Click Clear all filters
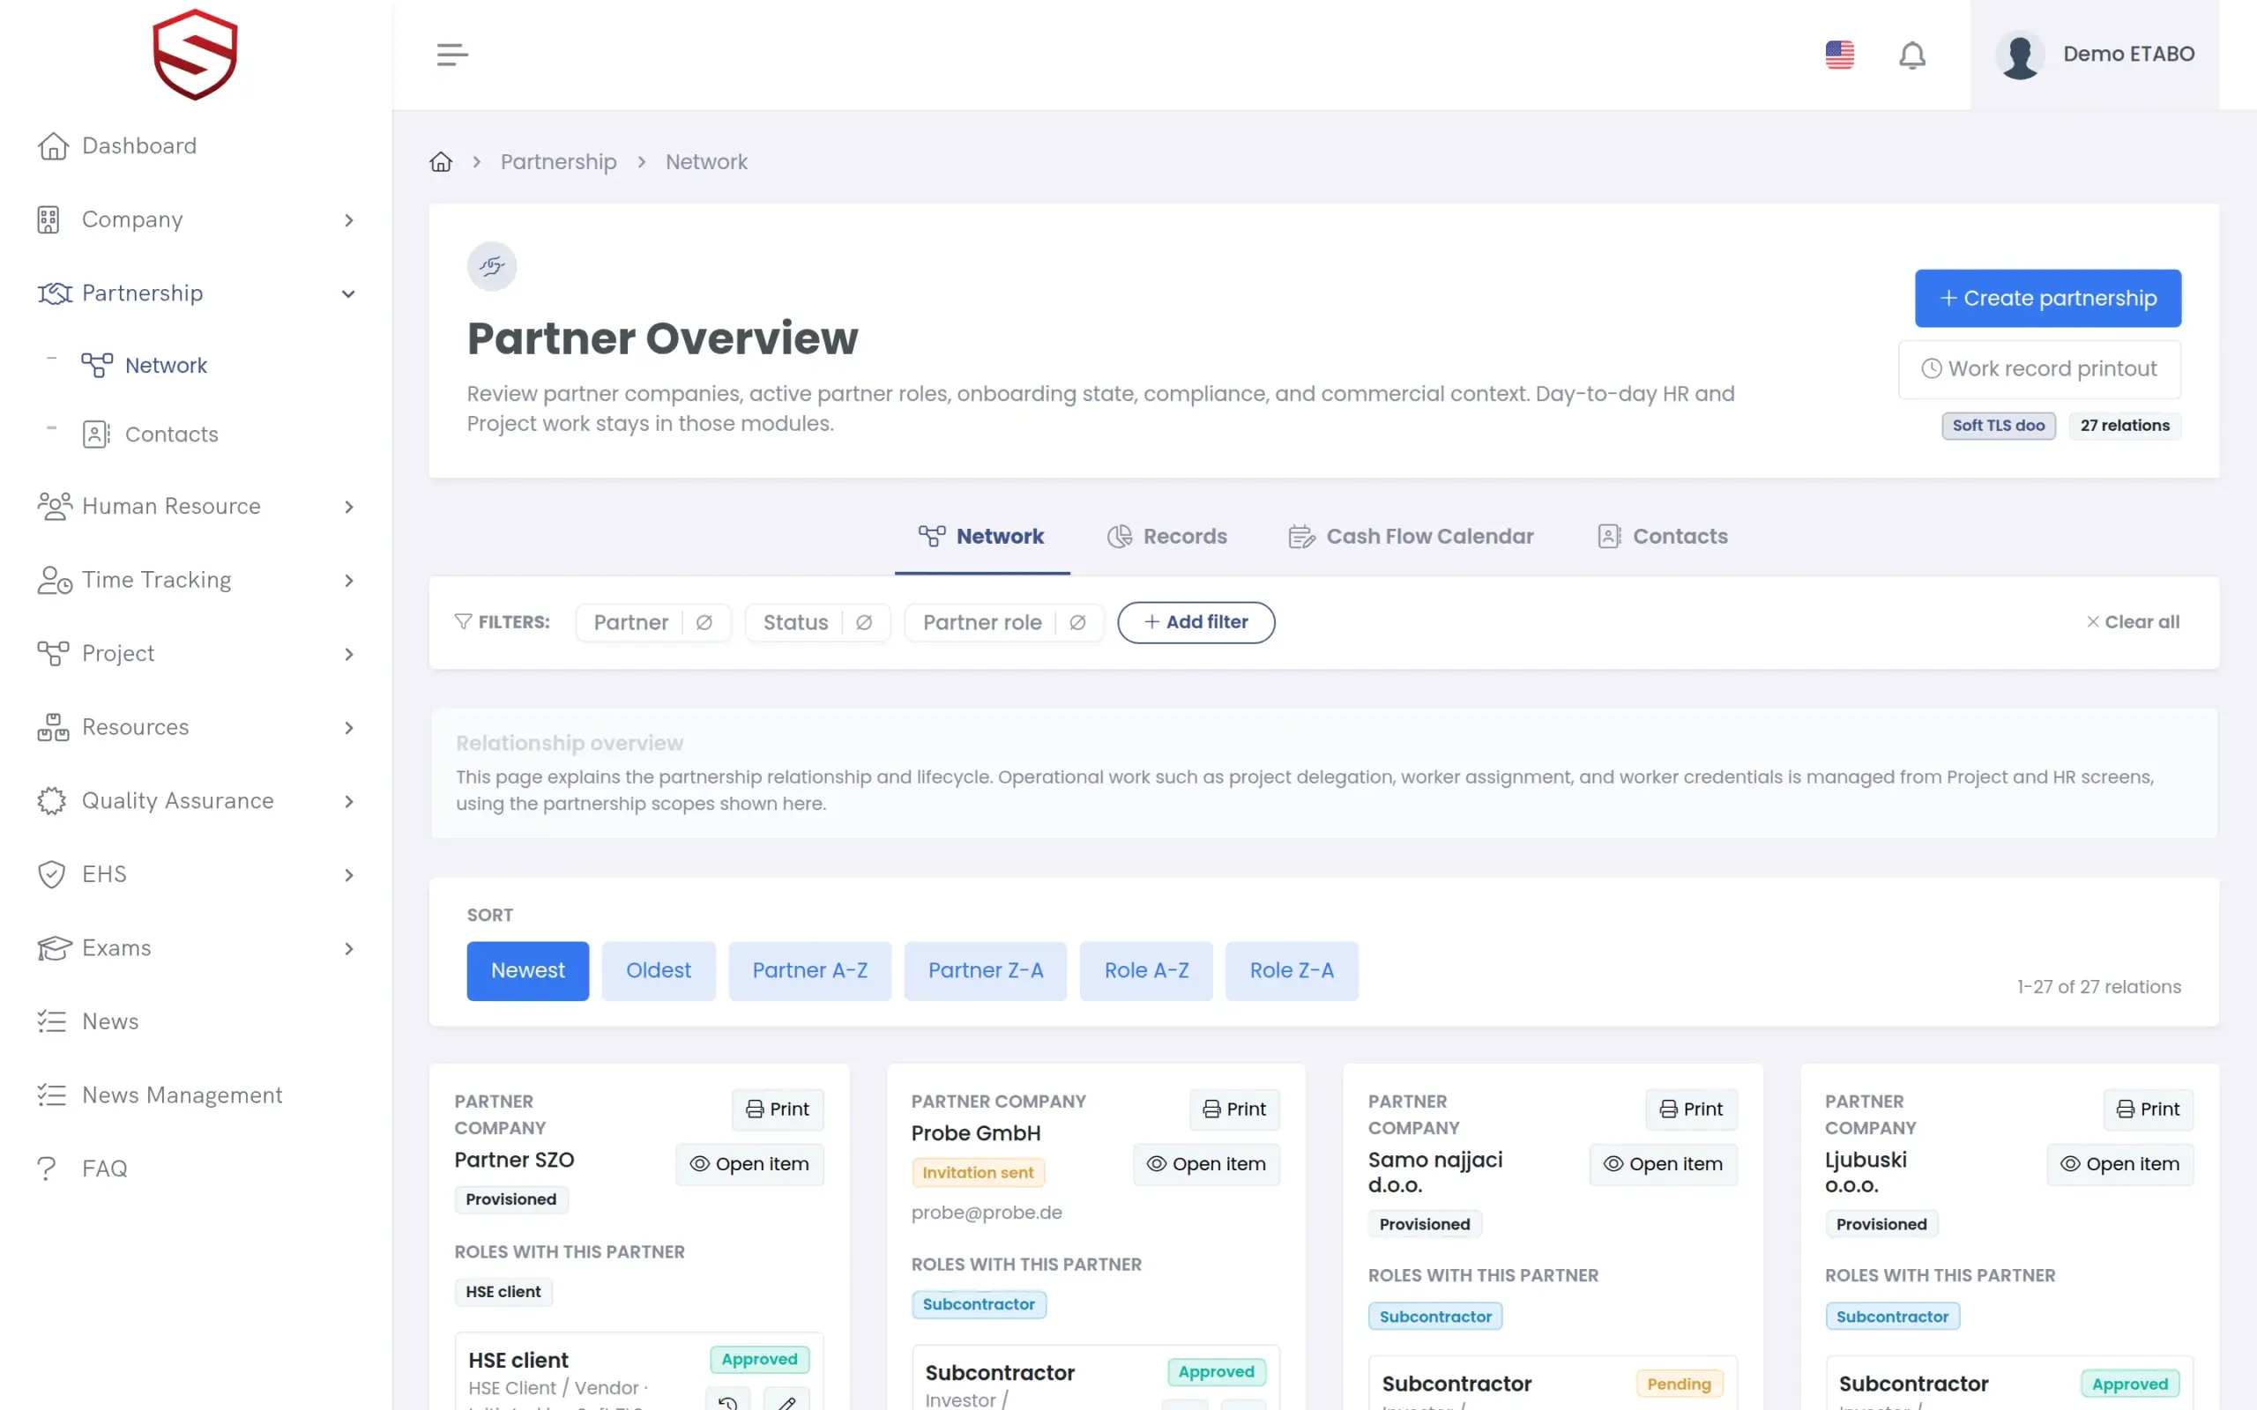This screenshot has width=2257, height=1410. 2133,622
